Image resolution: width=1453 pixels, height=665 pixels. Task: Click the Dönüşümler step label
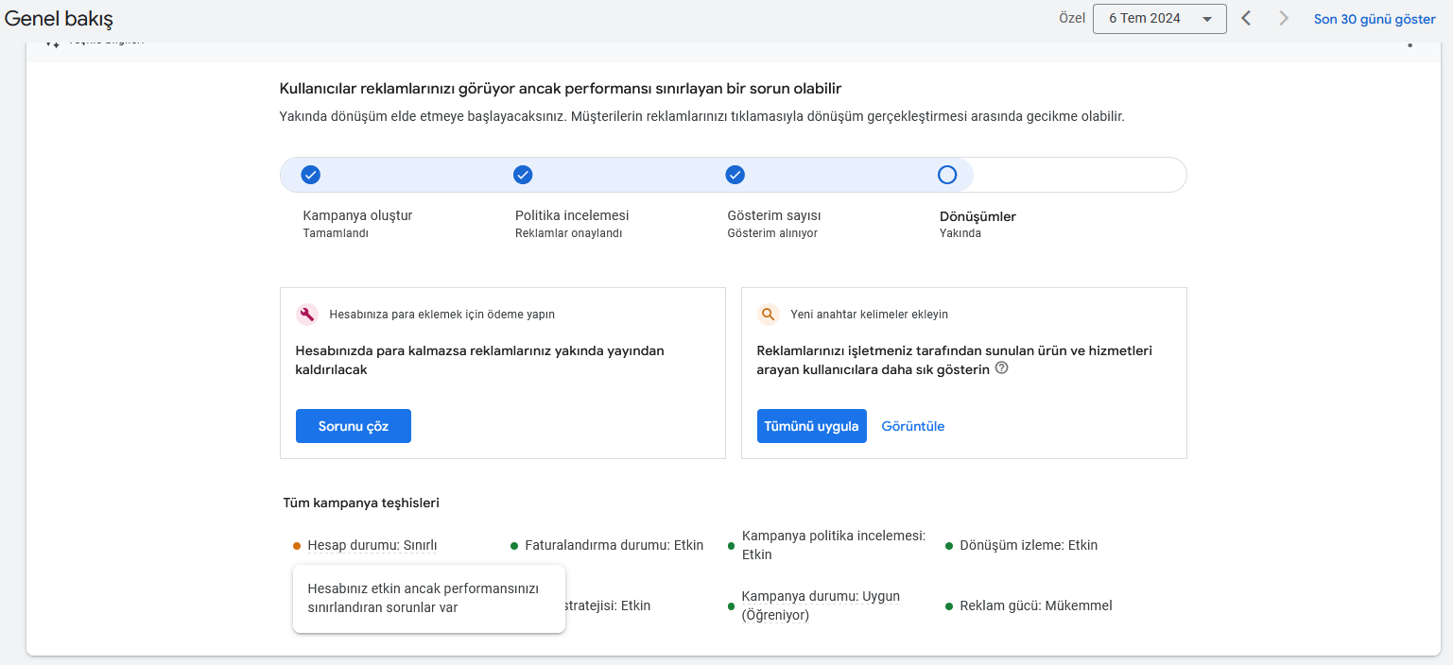coord(977,216)
